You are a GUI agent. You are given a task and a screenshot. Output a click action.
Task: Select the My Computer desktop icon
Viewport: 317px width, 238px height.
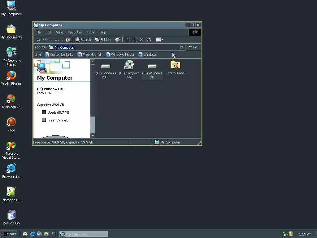(x=11, y=8)
